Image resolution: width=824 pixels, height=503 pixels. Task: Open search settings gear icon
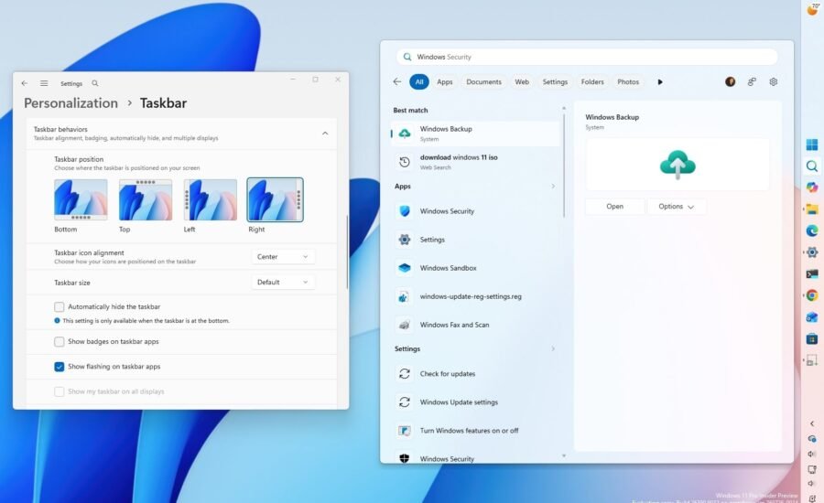pyautogui.click(x=773, y=81)
